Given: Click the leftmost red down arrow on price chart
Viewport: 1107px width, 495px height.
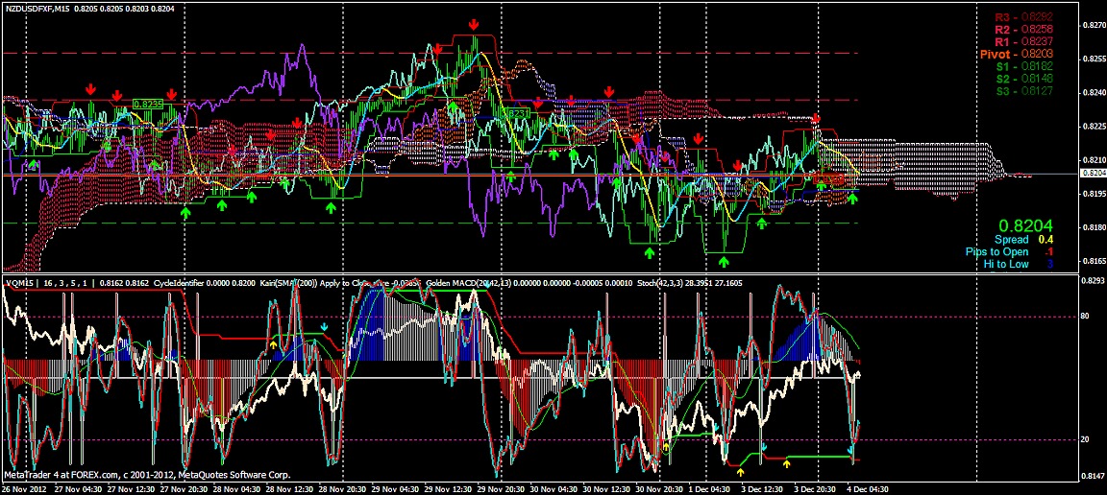Looking at the screenshot, I should [x=90, y=87].
